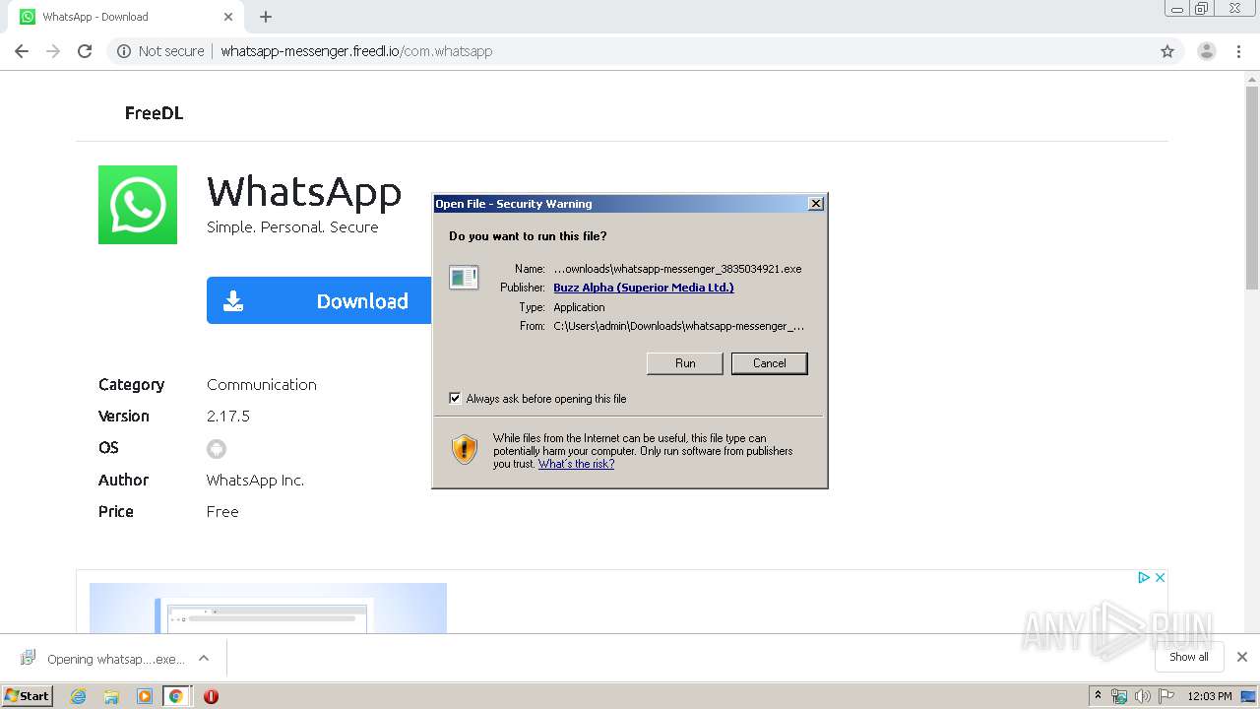Close the advertisement with X
This screenshot has width=1260, height=709.
click(x=1160, y=578)
